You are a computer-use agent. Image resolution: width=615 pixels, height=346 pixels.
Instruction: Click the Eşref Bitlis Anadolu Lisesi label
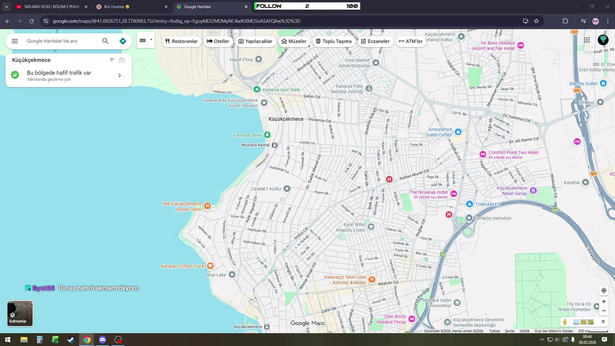point(351,227)
